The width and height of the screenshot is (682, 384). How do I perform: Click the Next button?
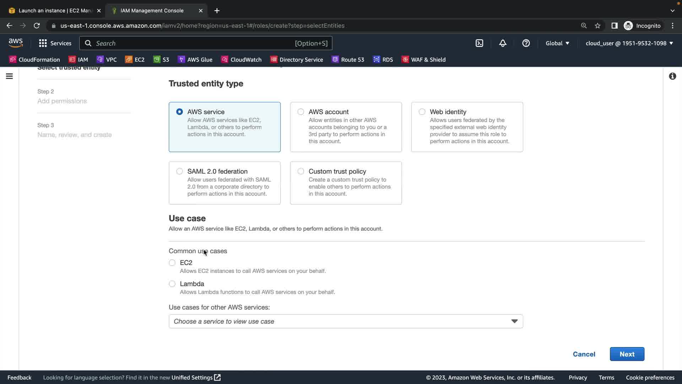pos(627,354)
